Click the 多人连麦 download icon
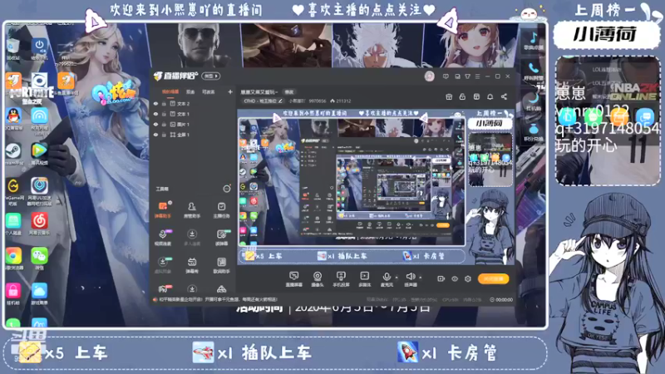Image resolution: width=665 pixels, height=374 pixels. click(192, 234)
